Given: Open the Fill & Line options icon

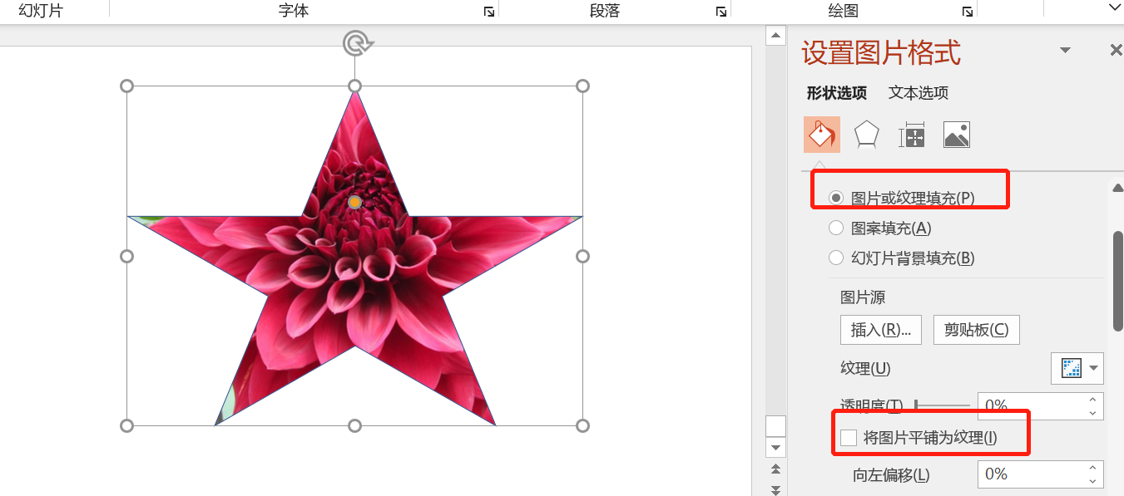Looking at the screenshot, I should point(822,135).
